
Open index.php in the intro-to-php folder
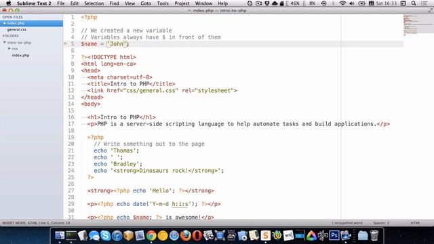pos(20,56)
